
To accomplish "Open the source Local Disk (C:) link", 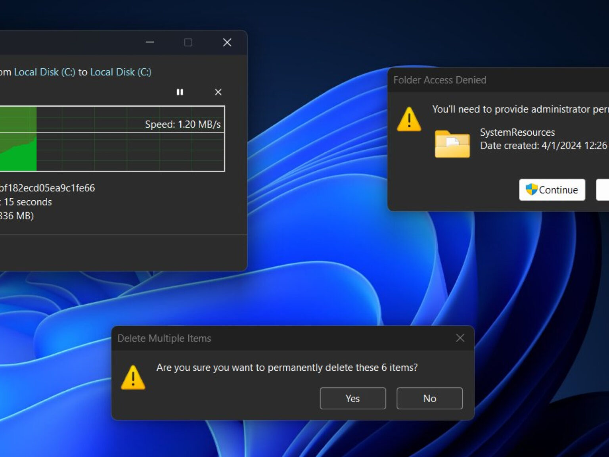I will click(x=44, y=72).
